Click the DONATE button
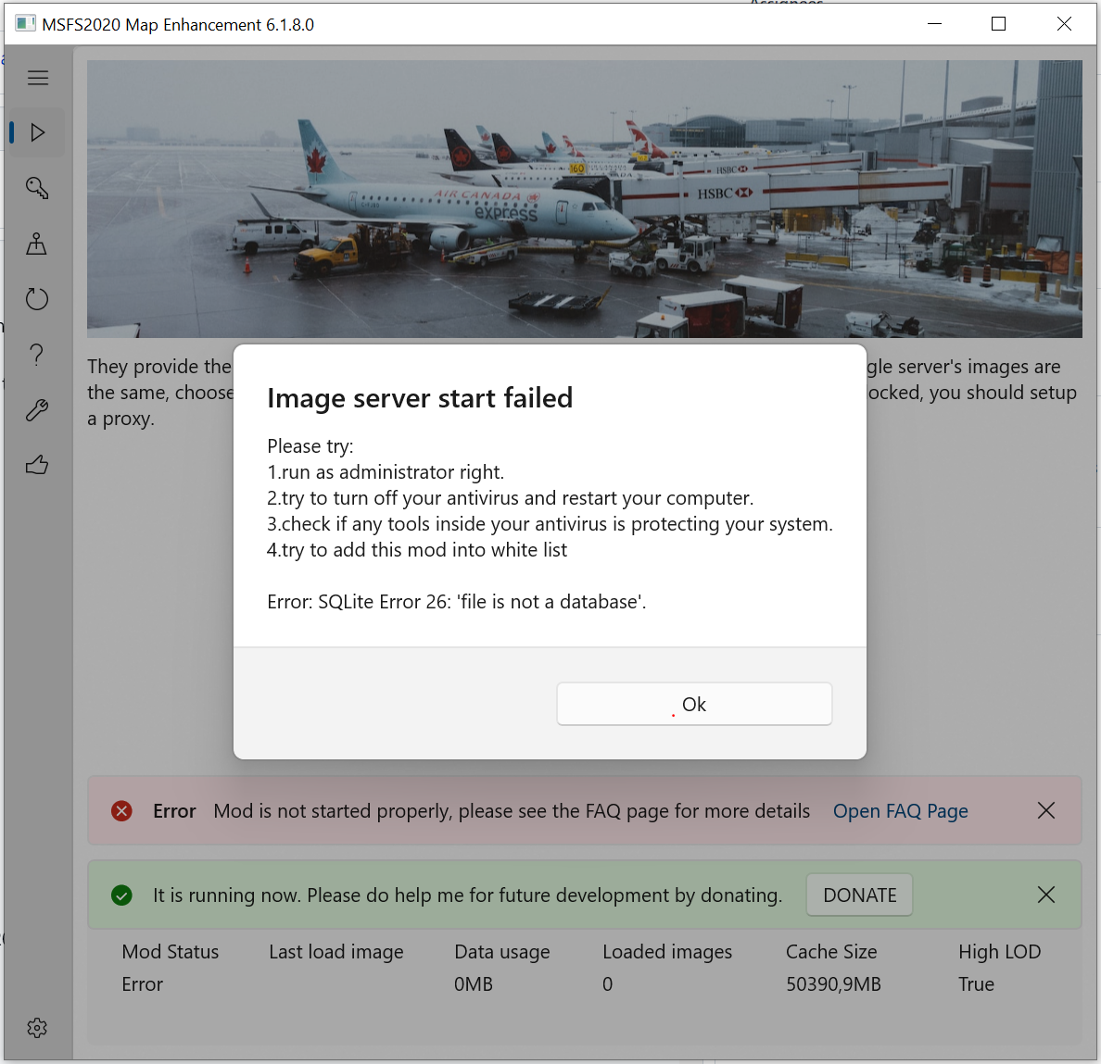1101x1064 pixels. [859, 895]
